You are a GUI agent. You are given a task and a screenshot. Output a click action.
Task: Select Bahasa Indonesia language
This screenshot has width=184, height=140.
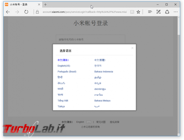tap(104, 71)
